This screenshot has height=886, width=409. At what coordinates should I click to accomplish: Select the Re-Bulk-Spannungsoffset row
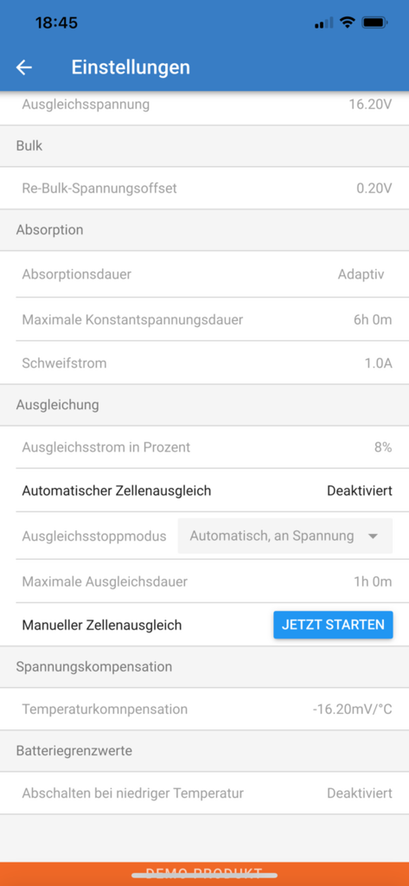point(204,188)
